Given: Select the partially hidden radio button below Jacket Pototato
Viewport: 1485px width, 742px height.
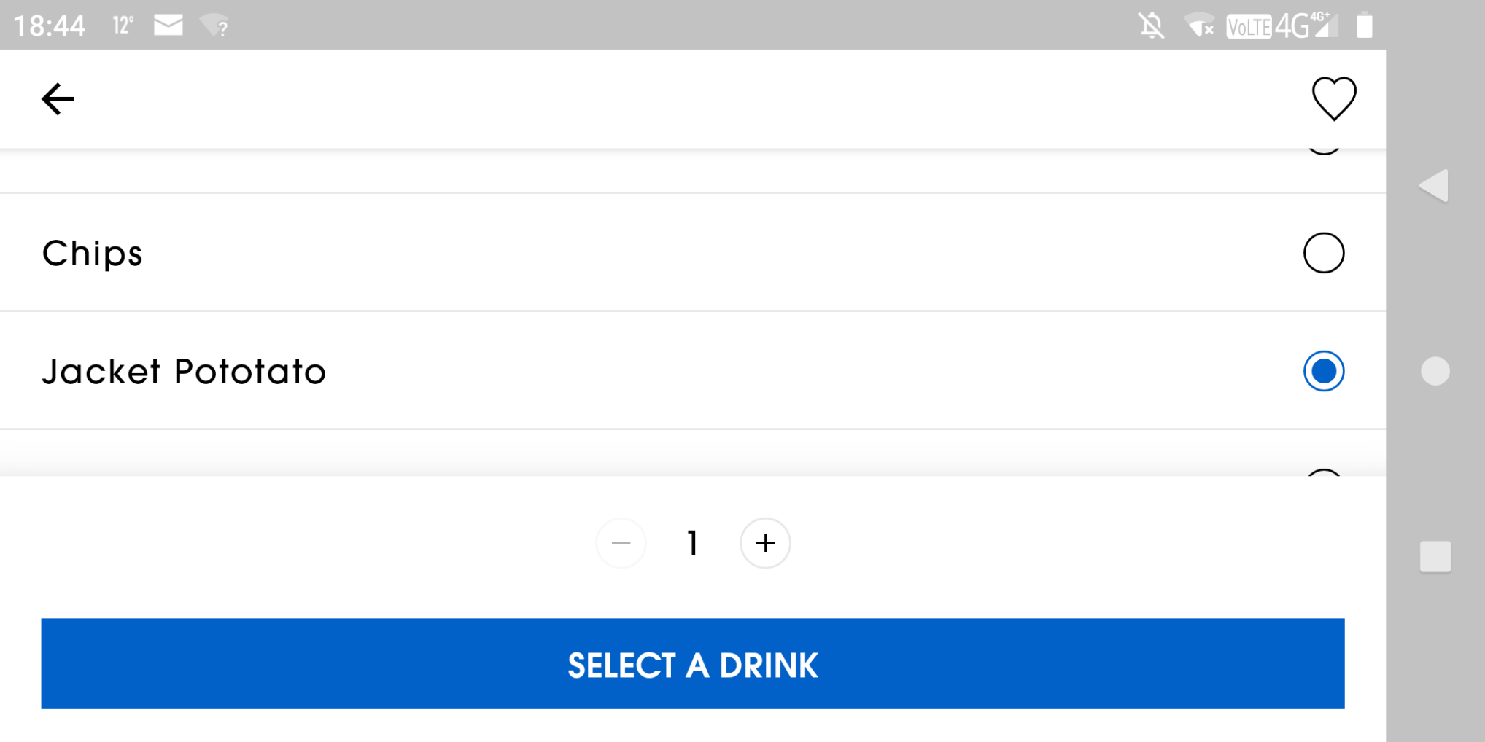Looking at the screenshot, I should 1323,472.
